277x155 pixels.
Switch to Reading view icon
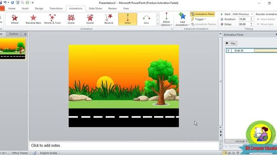pos(233,153)
